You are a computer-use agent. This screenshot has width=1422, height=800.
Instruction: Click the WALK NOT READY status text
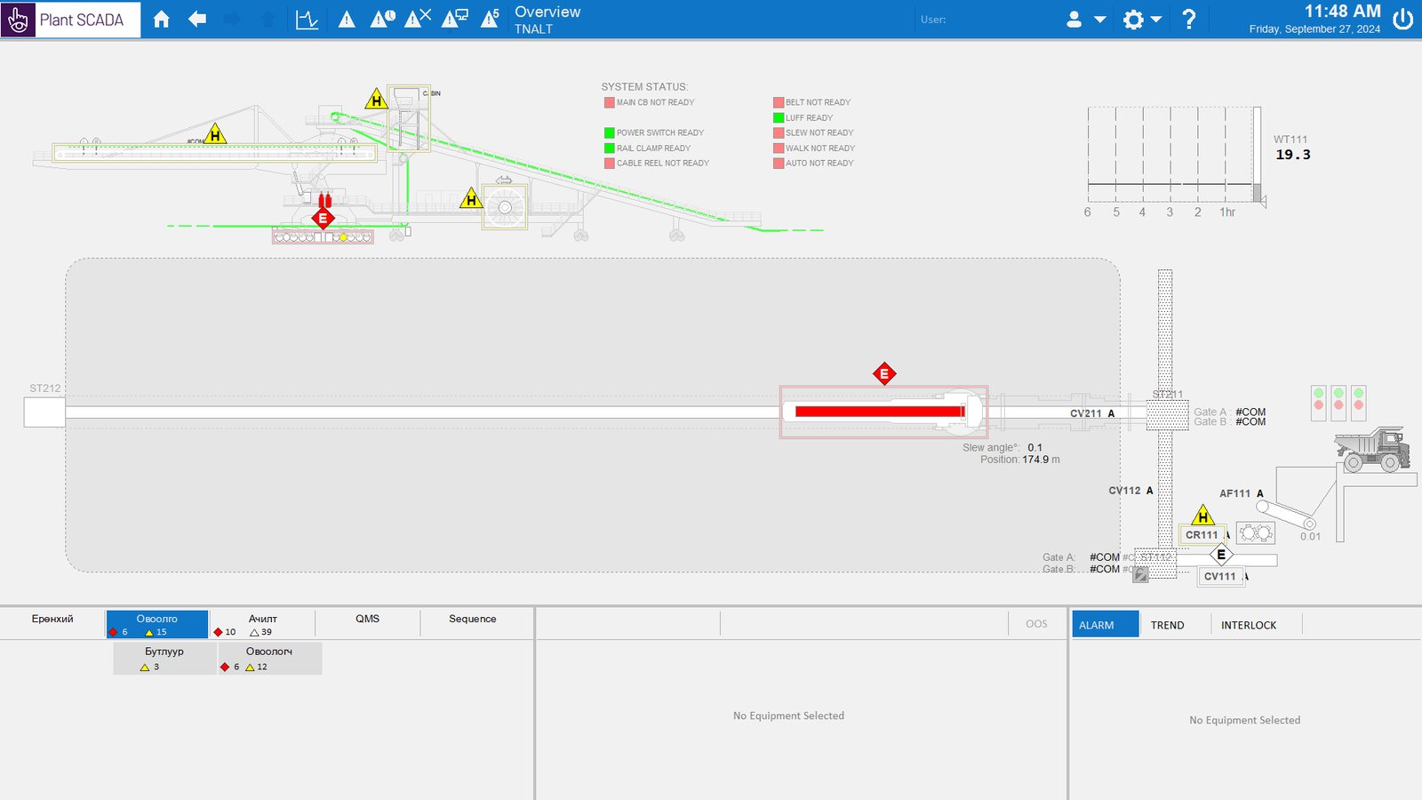coord(820,148)
